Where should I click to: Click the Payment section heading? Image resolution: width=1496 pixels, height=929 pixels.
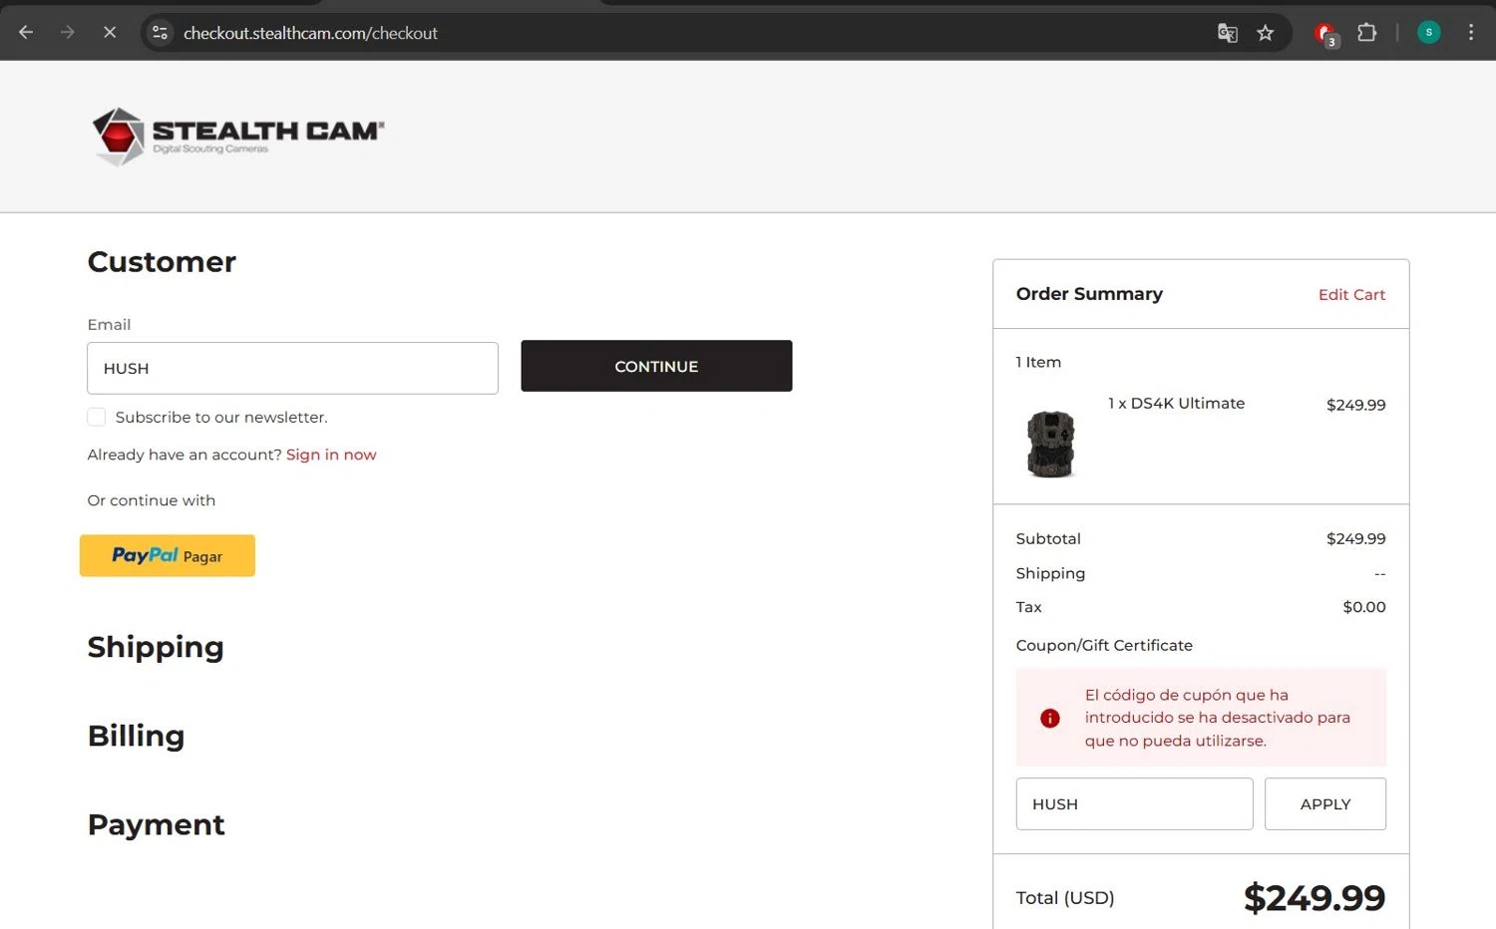(157, 824)
